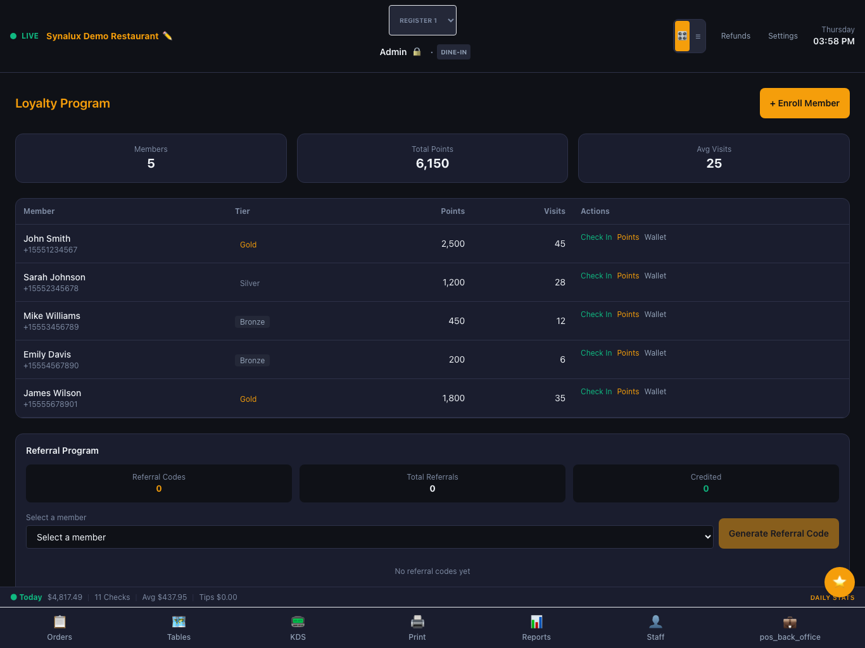Click Tips $0.00 in status bar
The image size is (865, 648).
pos(218,597)
